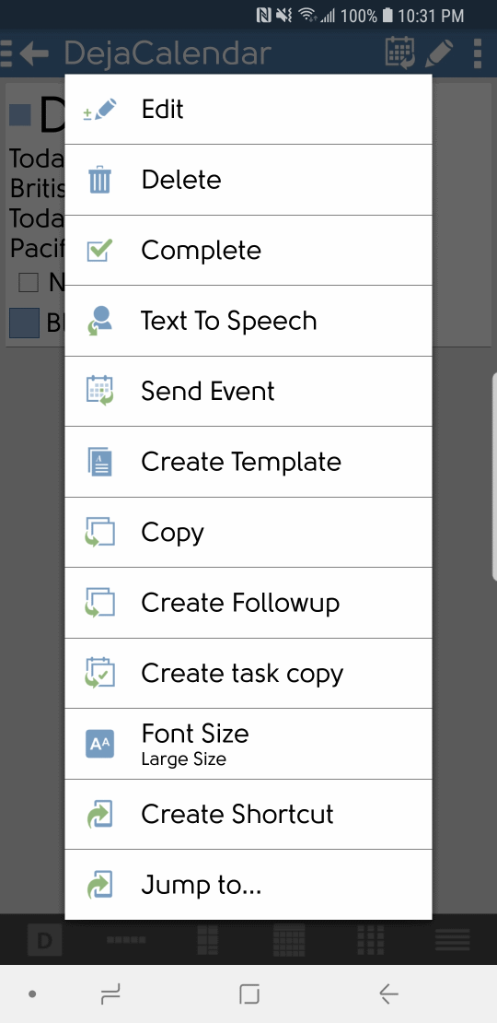Choose Complete menu entry
This screenshot has height=1023, width=497.
tap(248, 250)
